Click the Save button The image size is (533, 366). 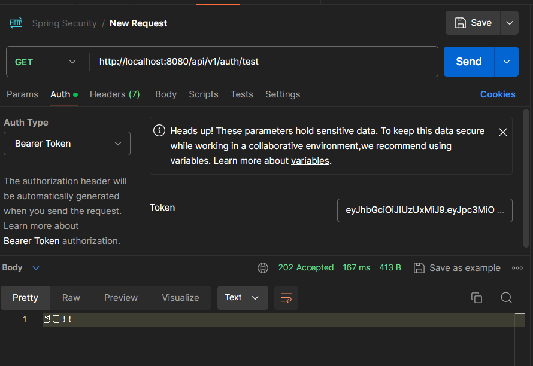473,23
